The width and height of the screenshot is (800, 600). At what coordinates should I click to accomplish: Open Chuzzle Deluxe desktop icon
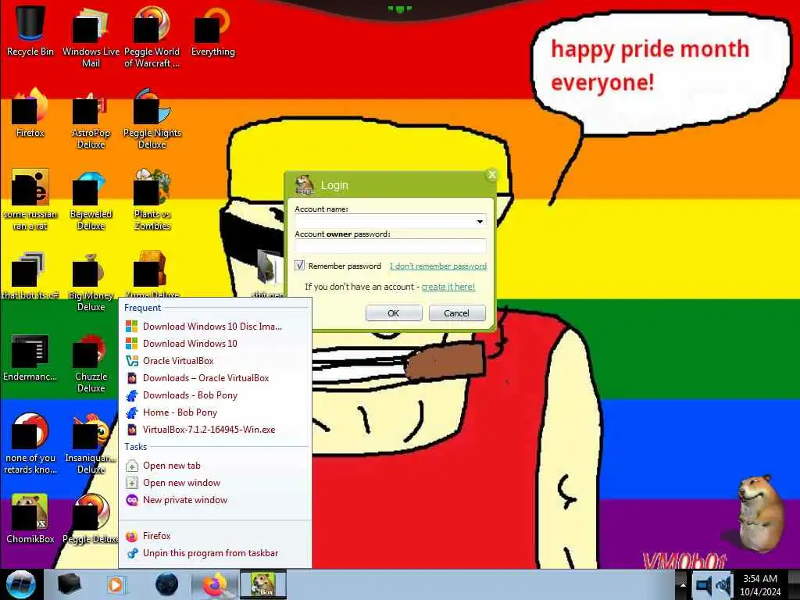(91, 362)
